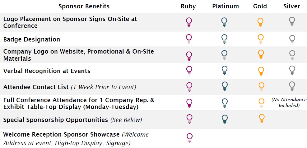Click Platinum lightbulb for Special Sponsorship Opportunities

225,119
